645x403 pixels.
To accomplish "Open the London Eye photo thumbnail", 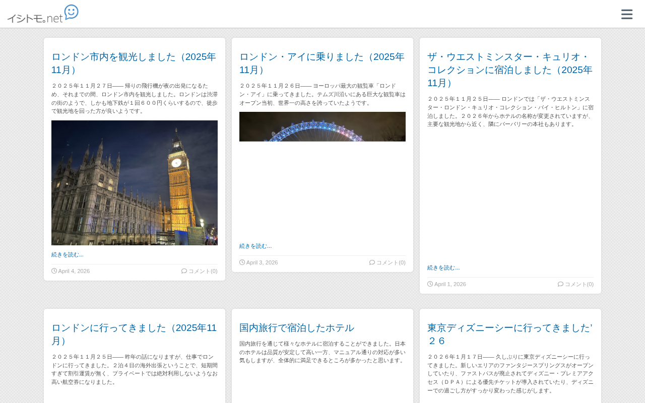I will [x=322, y=126].
